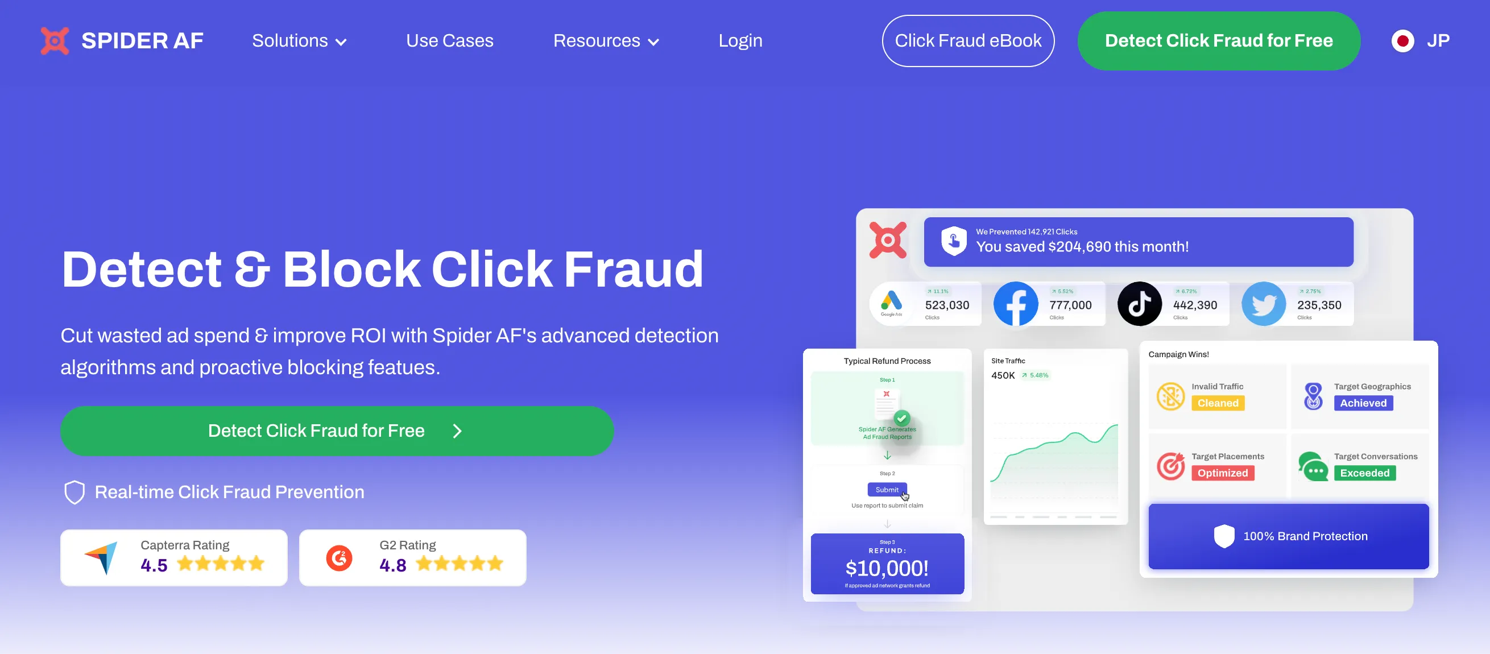Click the 100% Brand Protection banner

(x=1288, y=536)
